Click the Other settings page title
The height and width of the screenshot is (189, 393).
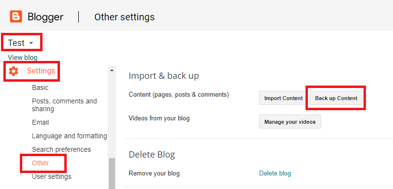[x=124, y=17]
